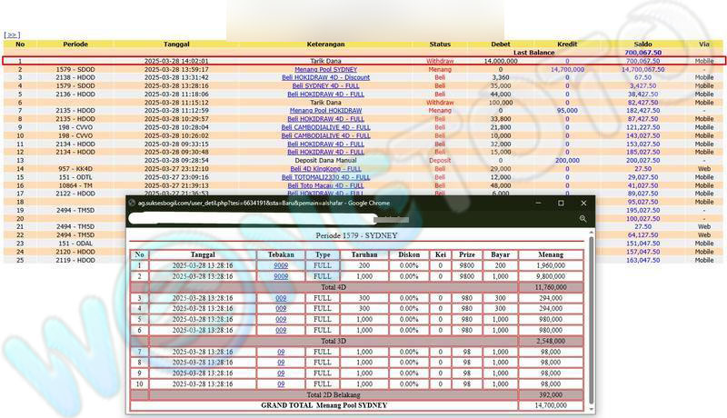
Task: Open Beli CAMBODIALIVE 4D - FULL at 10:26:02
Action: tap(325, 135)
